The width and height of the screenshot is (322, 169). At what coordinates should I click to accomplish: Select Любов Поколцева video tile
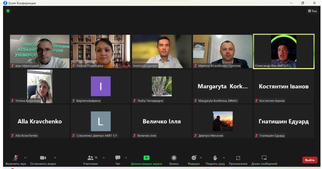coord(101,51)
